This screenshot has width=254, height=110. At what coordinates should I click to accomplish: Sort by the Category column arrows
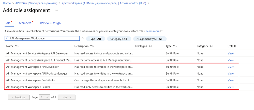coord(211,46)
